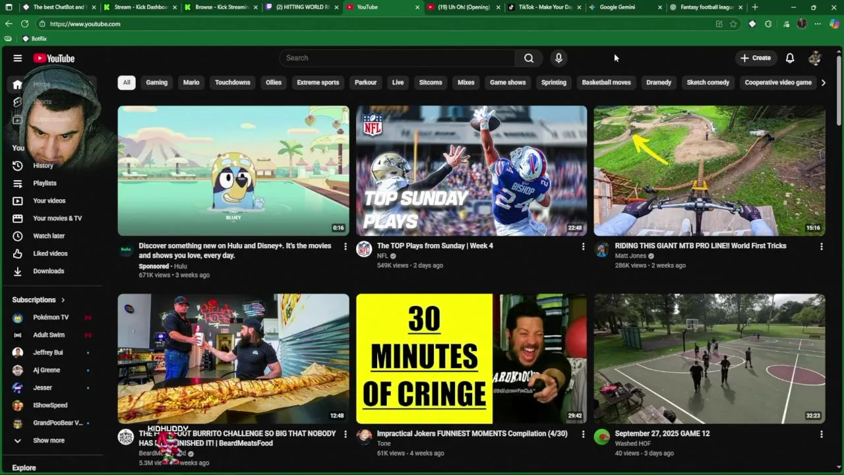Select the Parkour filter chip
The image size is (844, 475).
pos(365,82)
